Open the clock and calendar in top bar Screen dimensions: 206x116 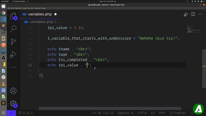click(x=107, y=1)
